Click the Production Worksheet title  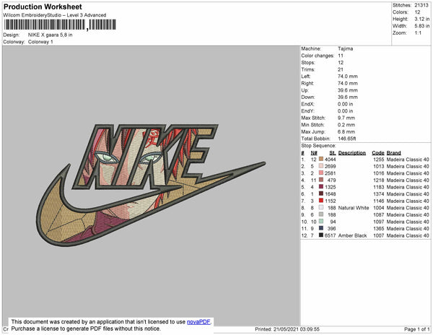(x=42, y=6)
